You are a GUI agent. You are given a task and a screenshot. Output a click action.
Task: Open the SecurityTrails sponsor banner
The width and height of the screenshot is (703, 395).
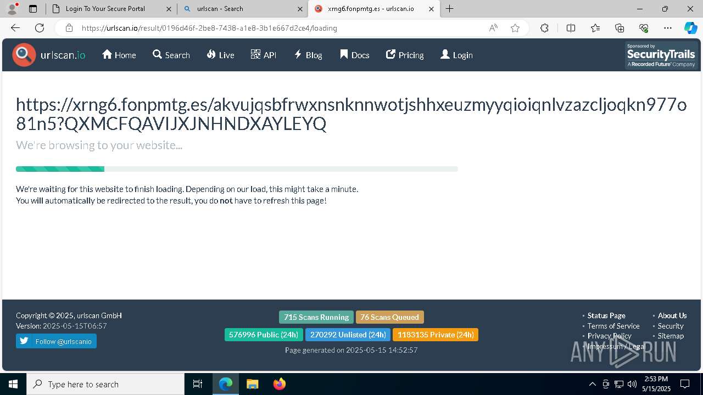point(661,55)
